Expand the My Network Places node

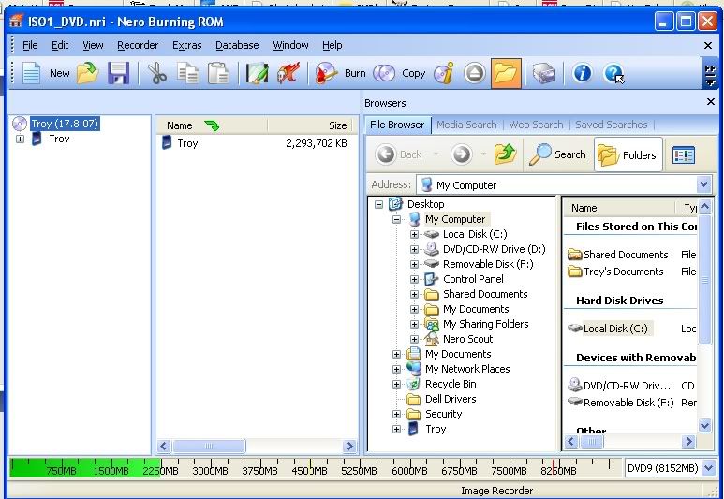[x=396, y=369]
